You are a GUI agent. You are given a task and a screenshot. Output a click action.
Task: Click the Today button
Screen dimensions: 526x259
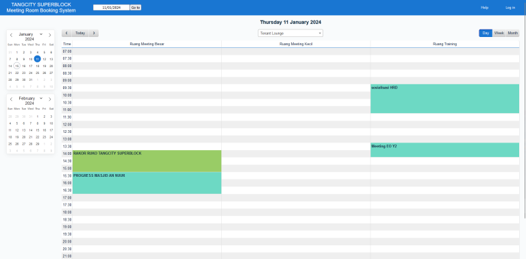click(80, 33)
